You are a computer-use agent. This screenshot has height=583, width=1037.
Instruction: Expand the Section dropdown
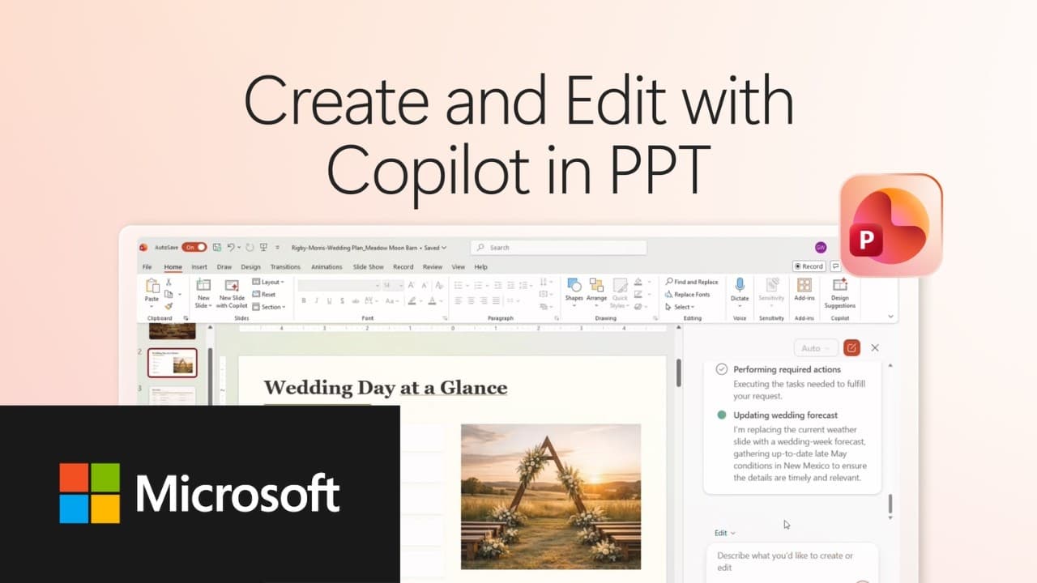pyautogui.click(x=269, y=307)
